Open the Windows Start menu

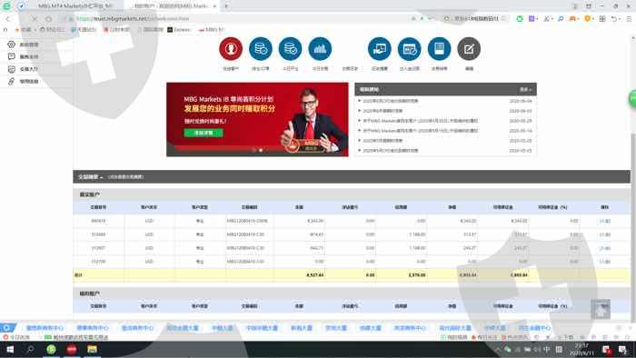pos(10,349)
